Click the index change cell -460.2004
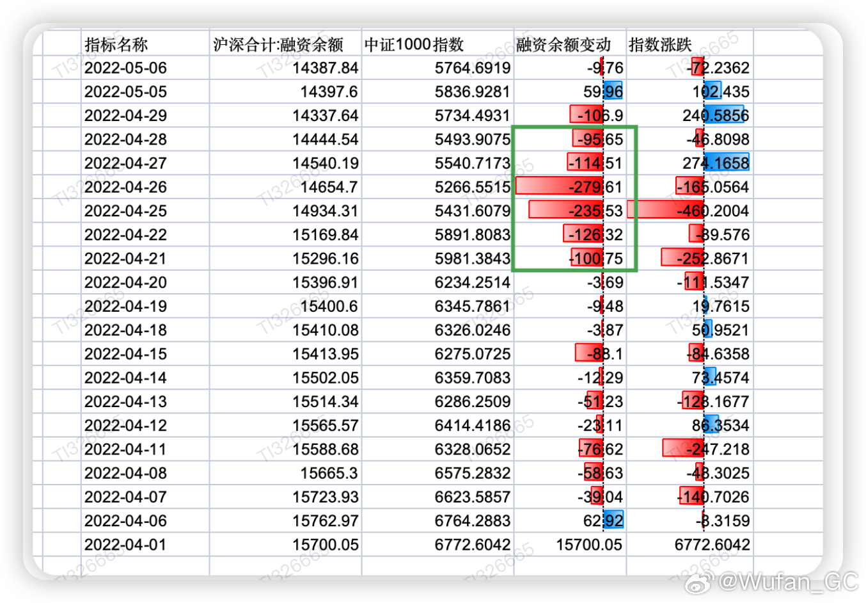 click(689, 211)
